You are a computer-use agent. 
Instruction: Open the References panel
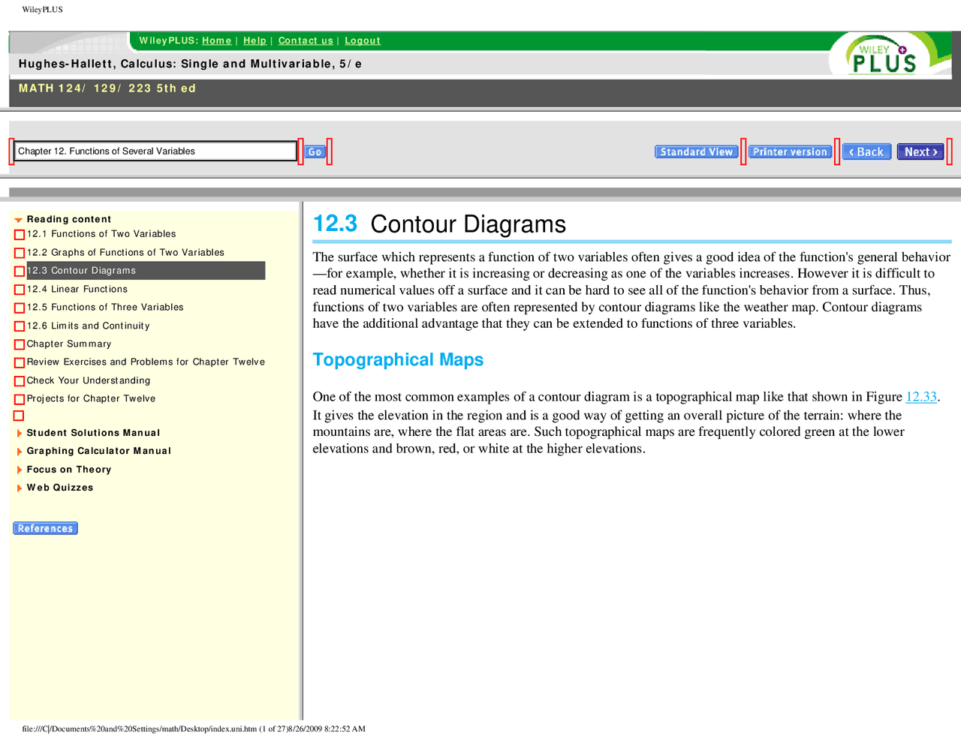click(45, 528)
